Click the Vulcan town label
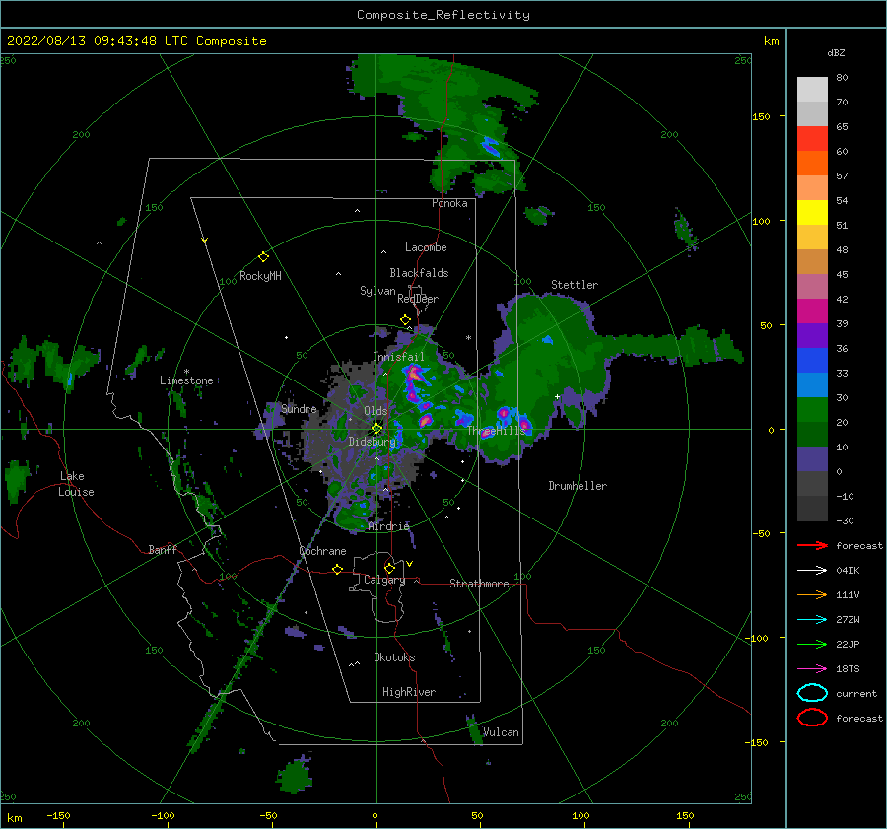This screenshot has width=887, height=829. click(x=501, y=732)
